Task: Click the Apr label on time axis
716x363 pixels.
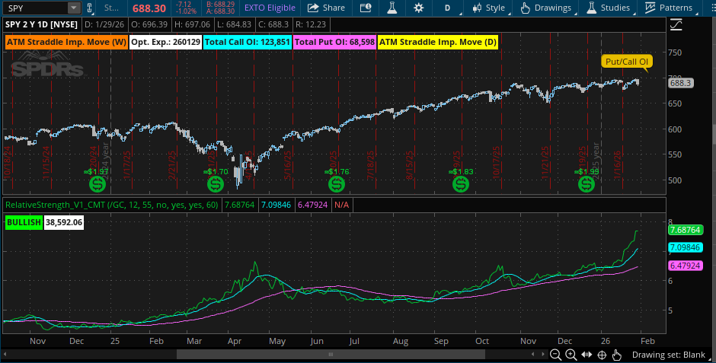Action: tap(235, 341)
